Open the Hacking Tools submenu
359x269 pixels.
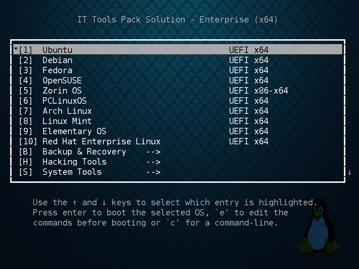[x=178, y=161]
